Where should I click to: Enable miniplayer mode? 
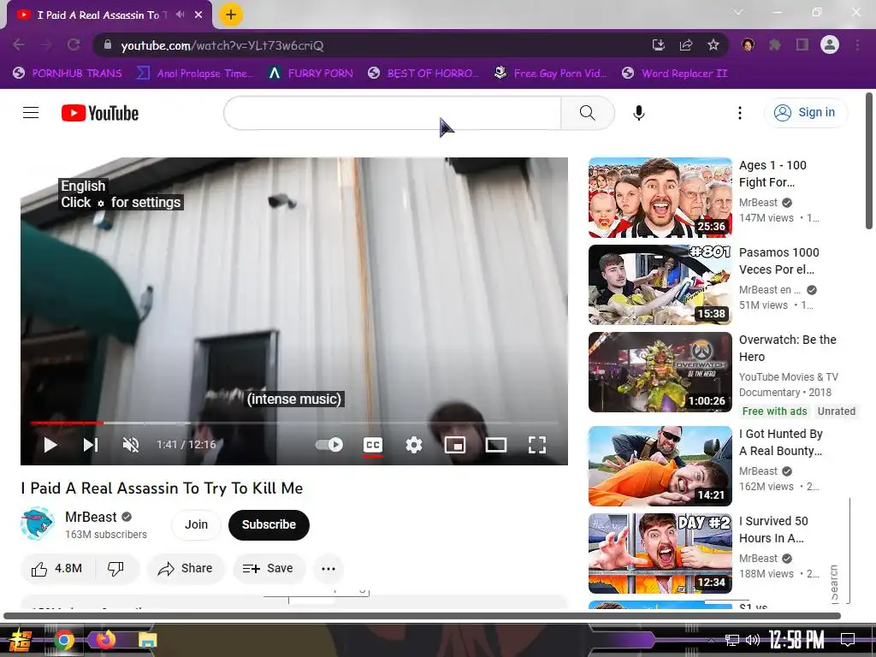(x=455, y=445)
